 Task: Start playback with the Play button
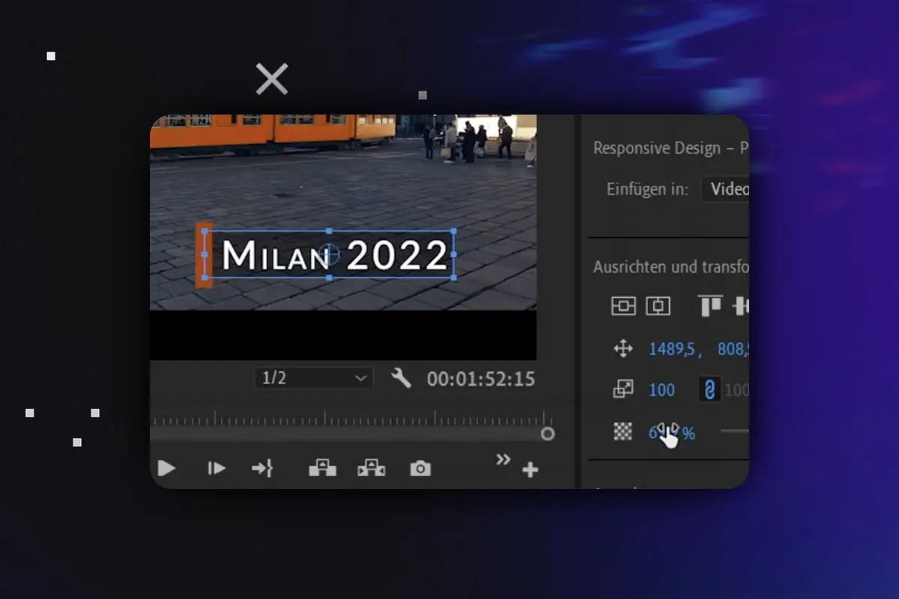click(166, 469)
